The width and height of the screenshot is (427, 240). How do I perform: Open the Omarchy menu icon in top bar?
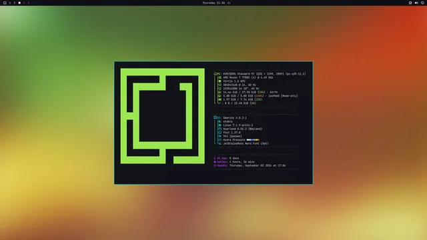pyautogui.click(x=5, y=3)
